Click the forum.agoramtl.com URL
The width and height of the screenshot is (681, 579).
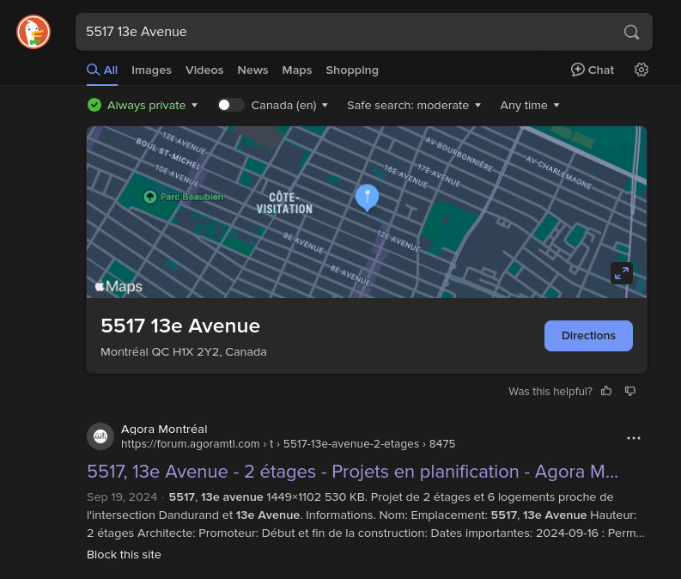click(288, 444)
